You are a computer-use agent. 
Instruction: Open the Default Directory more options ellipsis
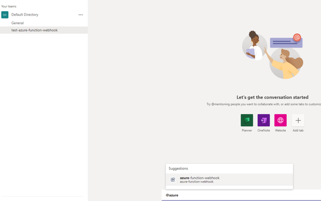tap(81, 15)
